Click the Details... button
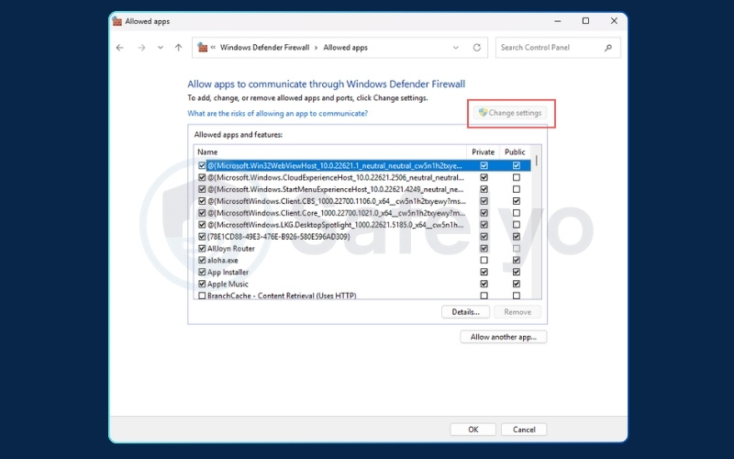The width and height of the screenshot is (734, 459). coord(465,312)
